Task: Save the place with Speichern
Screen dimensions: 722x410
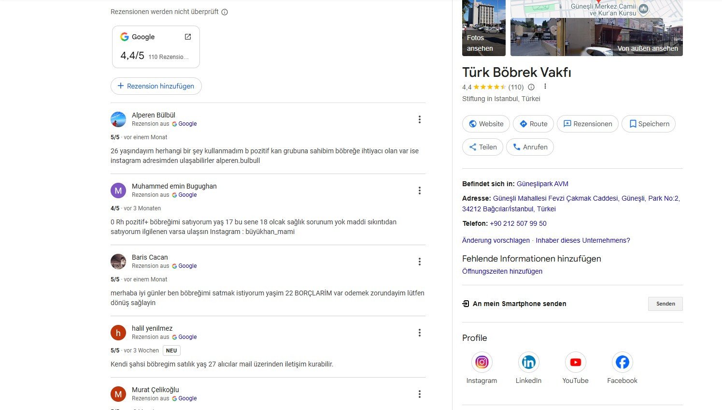Action: [649, 124]
